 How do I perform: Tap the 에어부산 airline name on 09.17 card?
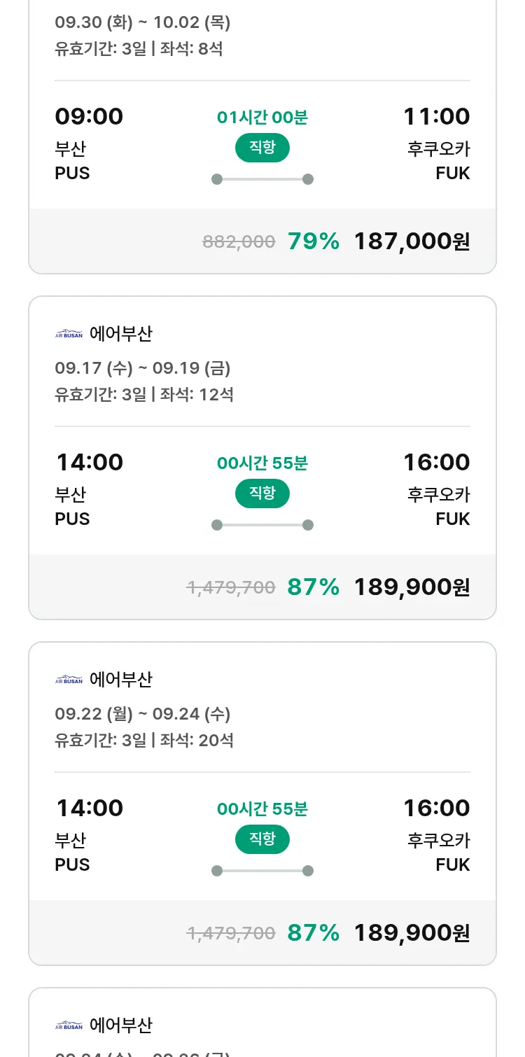(x=121, y=334)
